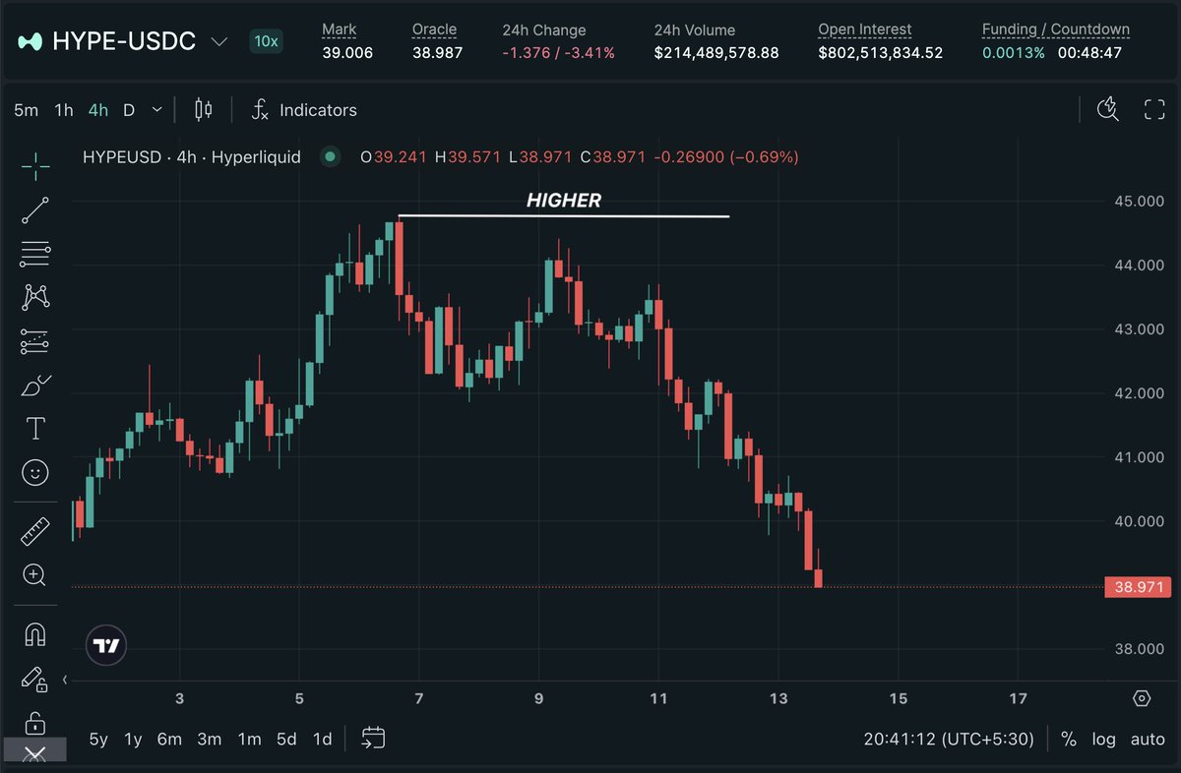Image resolution: width=1181 pixels, height=773 pixels.
Task: Toggle percent scale mode
Action: (1069, 739)
